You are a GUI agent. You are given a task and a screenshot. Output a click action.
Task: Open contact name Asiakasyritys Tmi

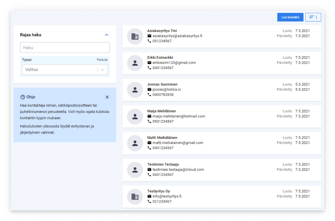[x=162, y=31]
